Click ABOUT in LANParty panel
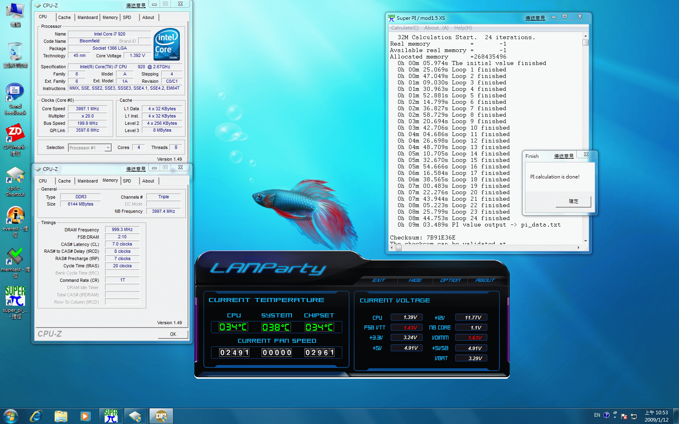 (x=485, y=280)
